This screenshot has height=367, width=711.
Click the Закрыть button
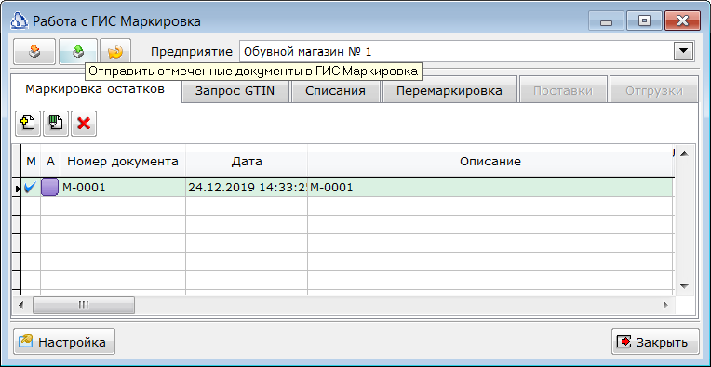655,342
